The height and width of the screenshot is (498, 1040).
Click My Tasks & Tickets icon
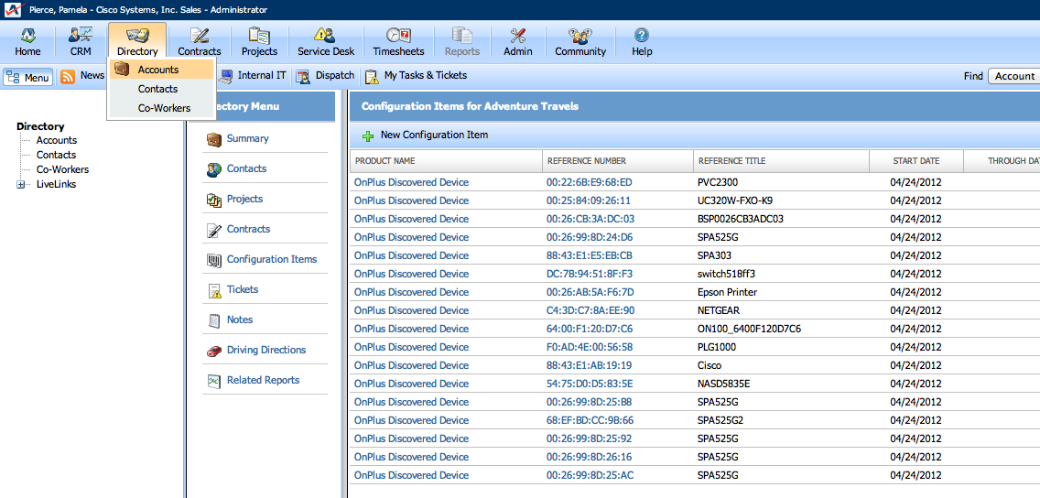(x=372, y=76)
